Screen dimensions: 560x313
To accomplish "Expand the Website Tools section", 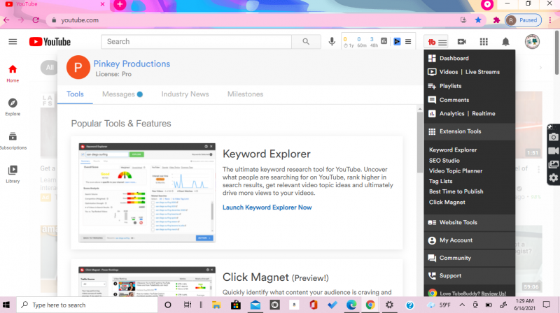I will click(458, 223).
